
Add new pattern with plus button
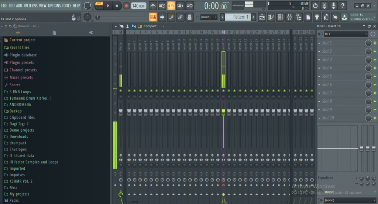pyautogui.click(x=253, y=17)
